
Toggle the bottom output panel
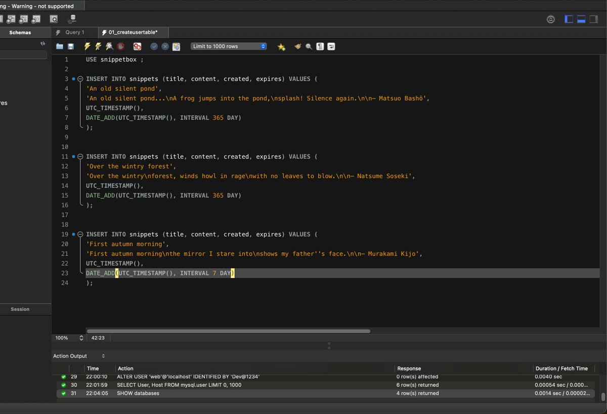click(x=581, y=19)
